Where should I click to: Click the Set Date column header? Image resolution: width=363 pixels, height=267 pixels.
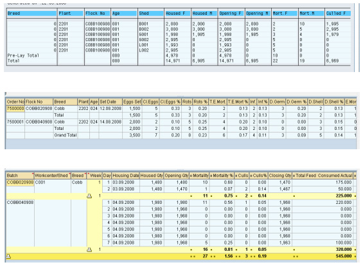111,102
